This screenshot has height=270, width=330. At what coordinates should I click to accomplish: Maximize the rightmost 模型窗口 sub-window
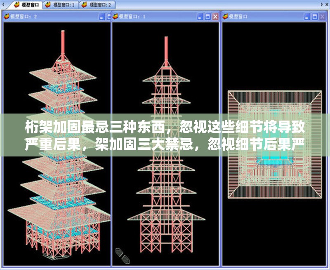[315, 17]
